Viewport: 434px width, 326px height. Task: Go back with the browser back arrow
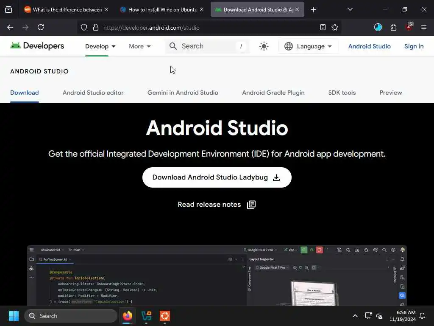click(10, 27)
